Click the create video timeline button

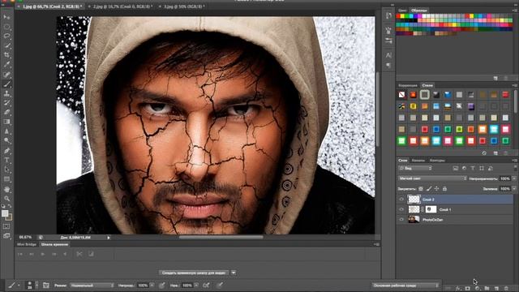[x=194, y=273]
